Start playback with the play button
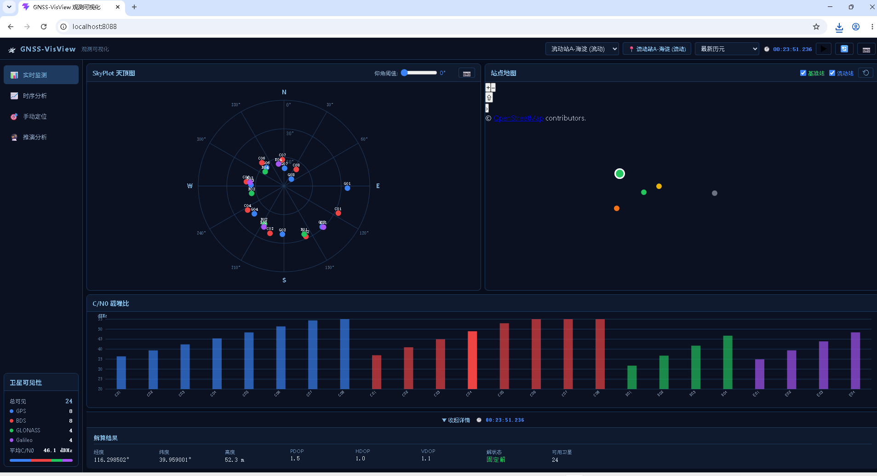This screenshot has width=877, height=476. point(823,49)
